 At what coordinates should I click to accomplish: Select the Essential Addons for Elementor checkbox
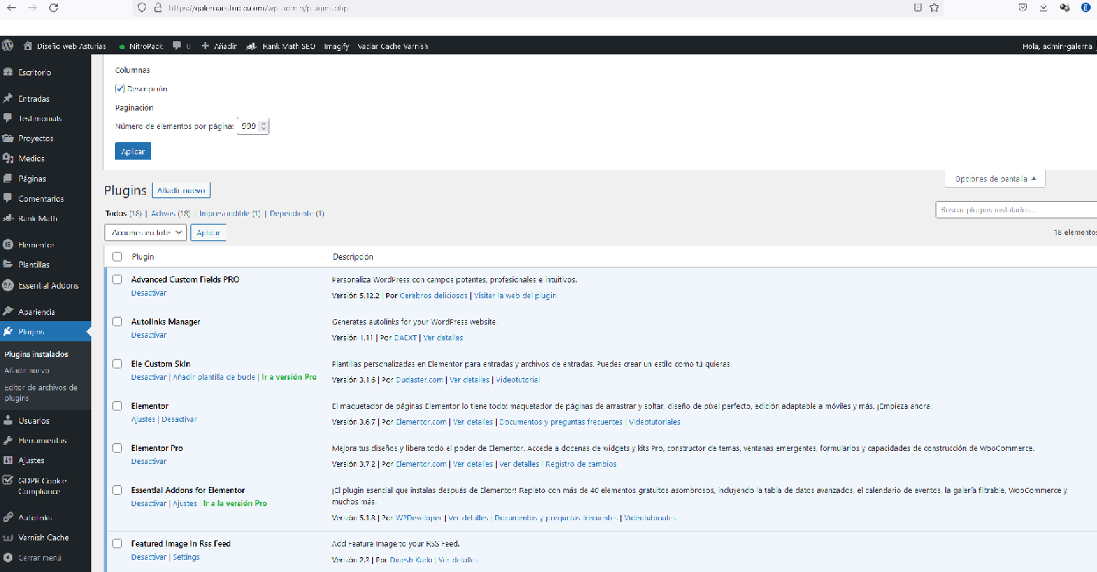point(118,490)
